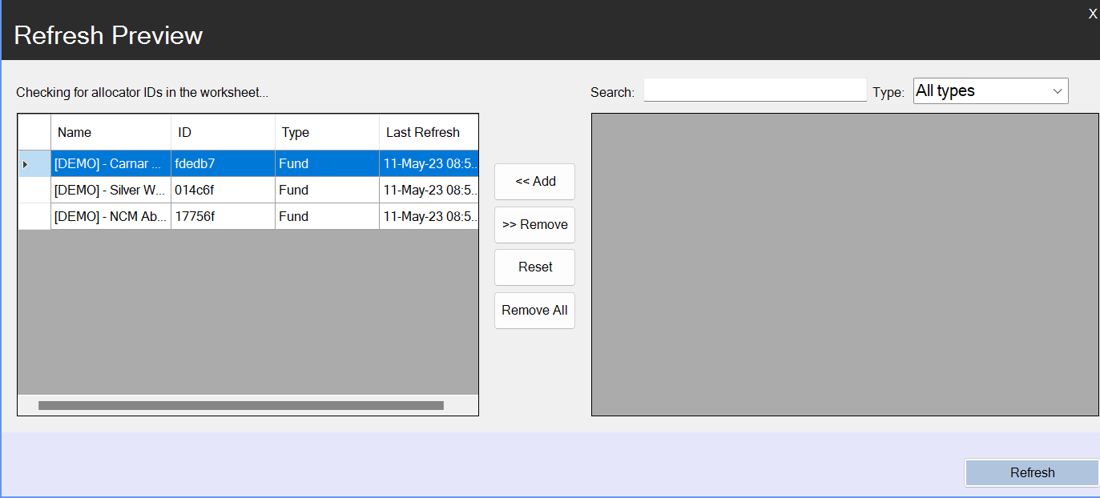The image size is (1100, 498).
Task: Click the Reset button
Action: pos(534,267)
